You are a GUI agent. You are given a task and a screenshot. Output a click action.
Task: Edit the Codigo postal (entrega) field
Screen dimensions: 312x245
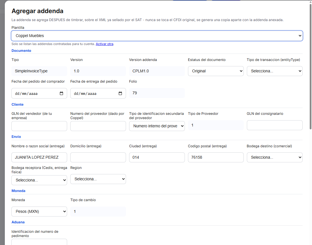point(216,157)
